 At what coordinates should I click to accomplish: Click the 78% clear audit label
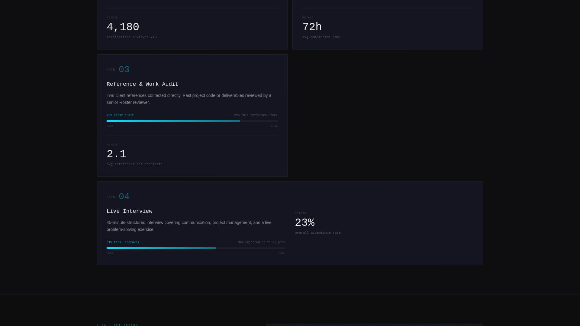[120, 115]
